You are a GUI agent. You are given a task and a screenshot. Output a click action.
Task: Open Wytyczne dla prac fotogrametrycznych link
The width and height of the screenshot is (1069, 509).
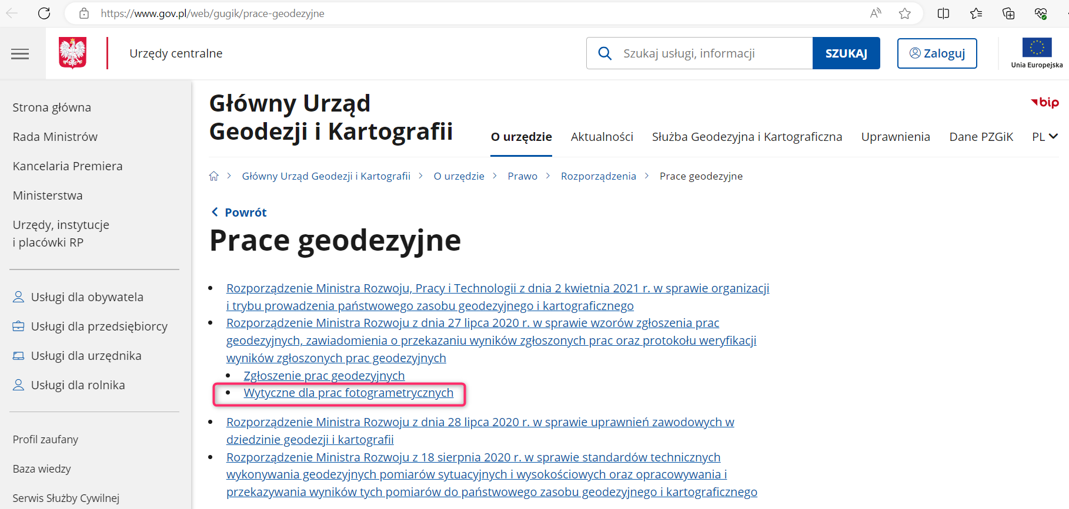click(x=348, y=393)
